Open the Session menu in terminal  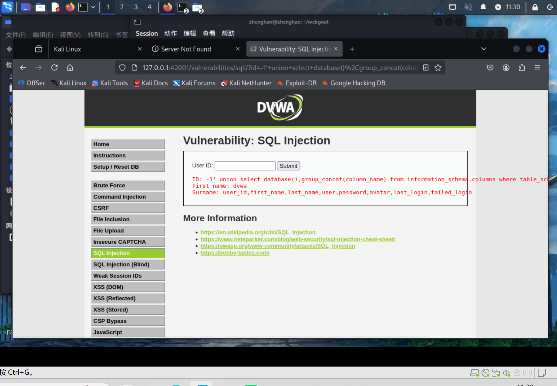tap(146, 33)
